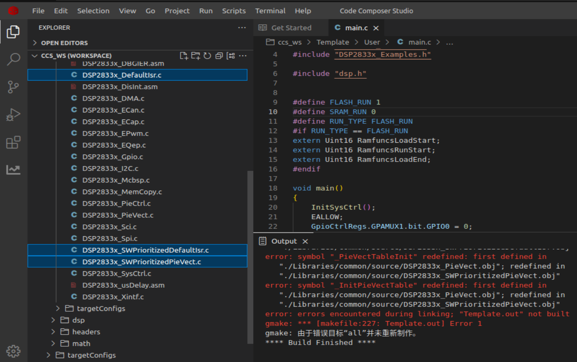
Task: Click the main.c breadcrumb
Action: point(419,42)
